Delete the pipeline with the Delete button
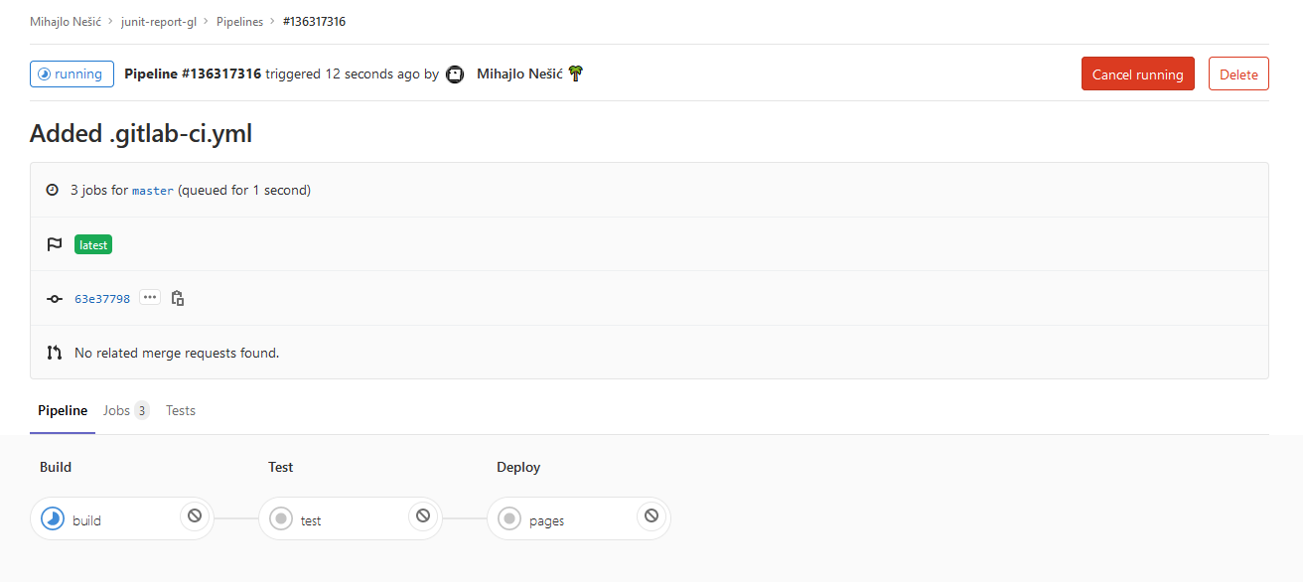Screen dimensions: 1303x586 click(1238, 73)
